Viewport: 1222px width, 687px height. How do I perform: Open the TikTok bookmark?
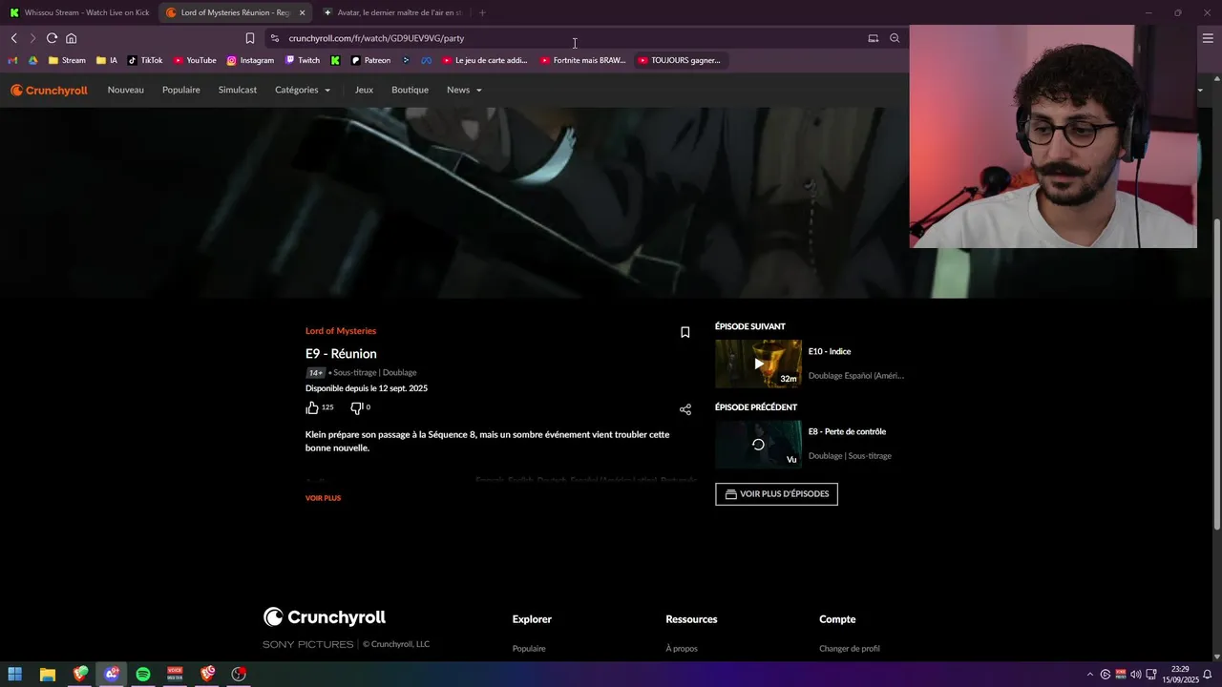click(x=145, y=60)
